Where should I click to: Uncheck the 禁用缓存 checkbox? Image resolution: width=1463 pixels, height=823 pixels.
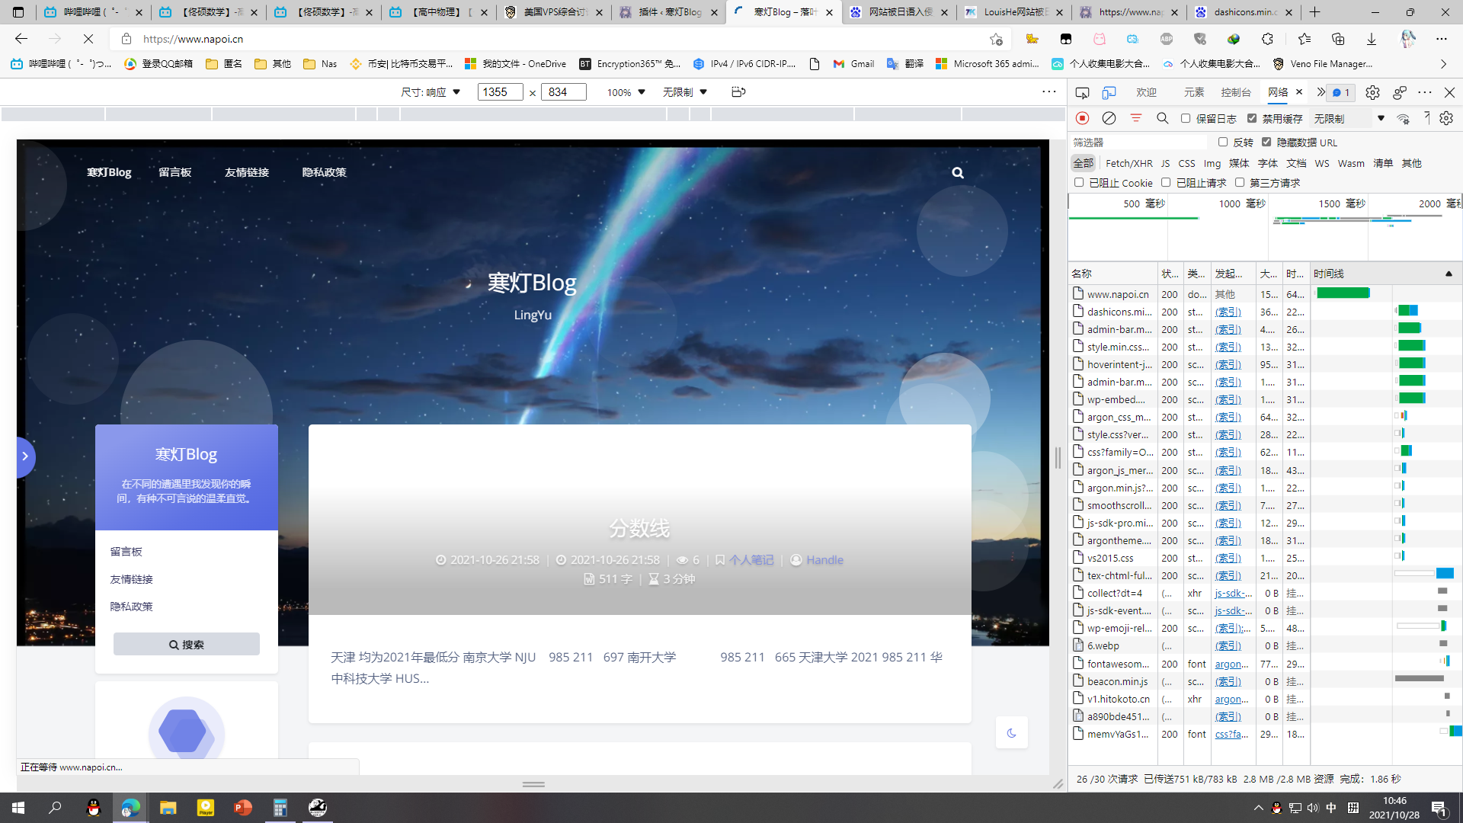point(1252,118)
